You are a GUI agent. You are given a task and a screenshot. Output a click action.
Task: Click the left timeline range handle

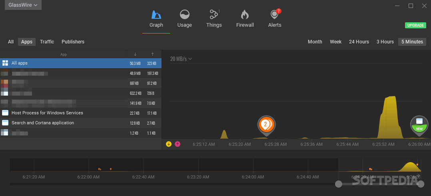click(339, 184)
